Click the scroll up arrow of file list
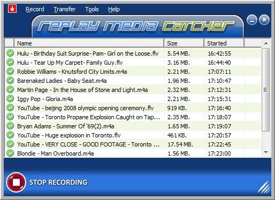Screen dimensions: 275x200 coord(266,43)
